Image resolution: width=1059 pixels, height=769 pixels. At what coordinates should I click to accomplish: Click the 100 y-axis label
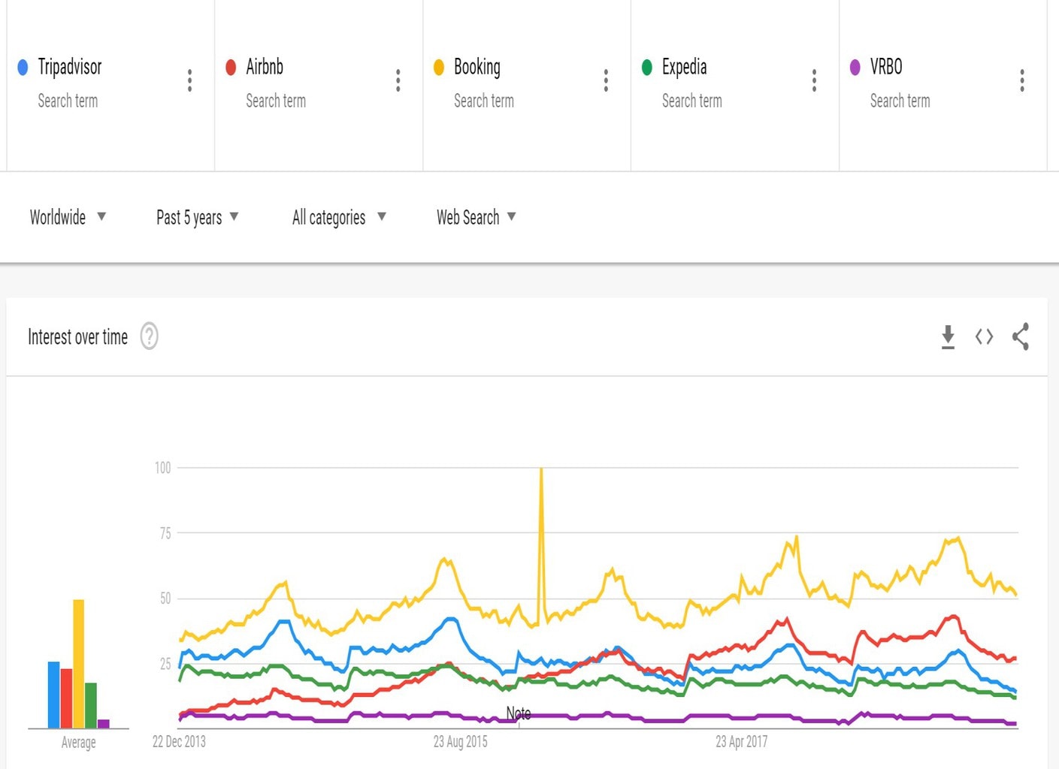[x=162, y=468]
